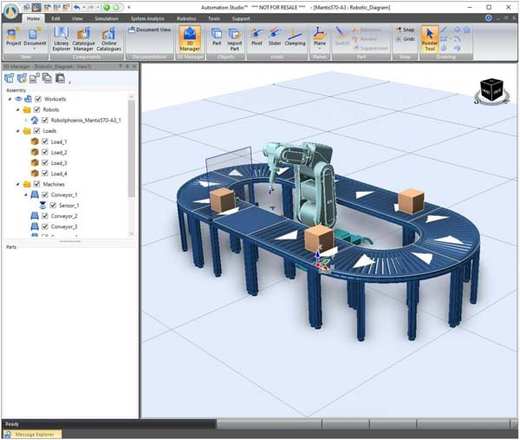Toggle the Sensor_1 checkbox
Image resolution: width=520 pixels, height=440 pixels.
[53, 206]
